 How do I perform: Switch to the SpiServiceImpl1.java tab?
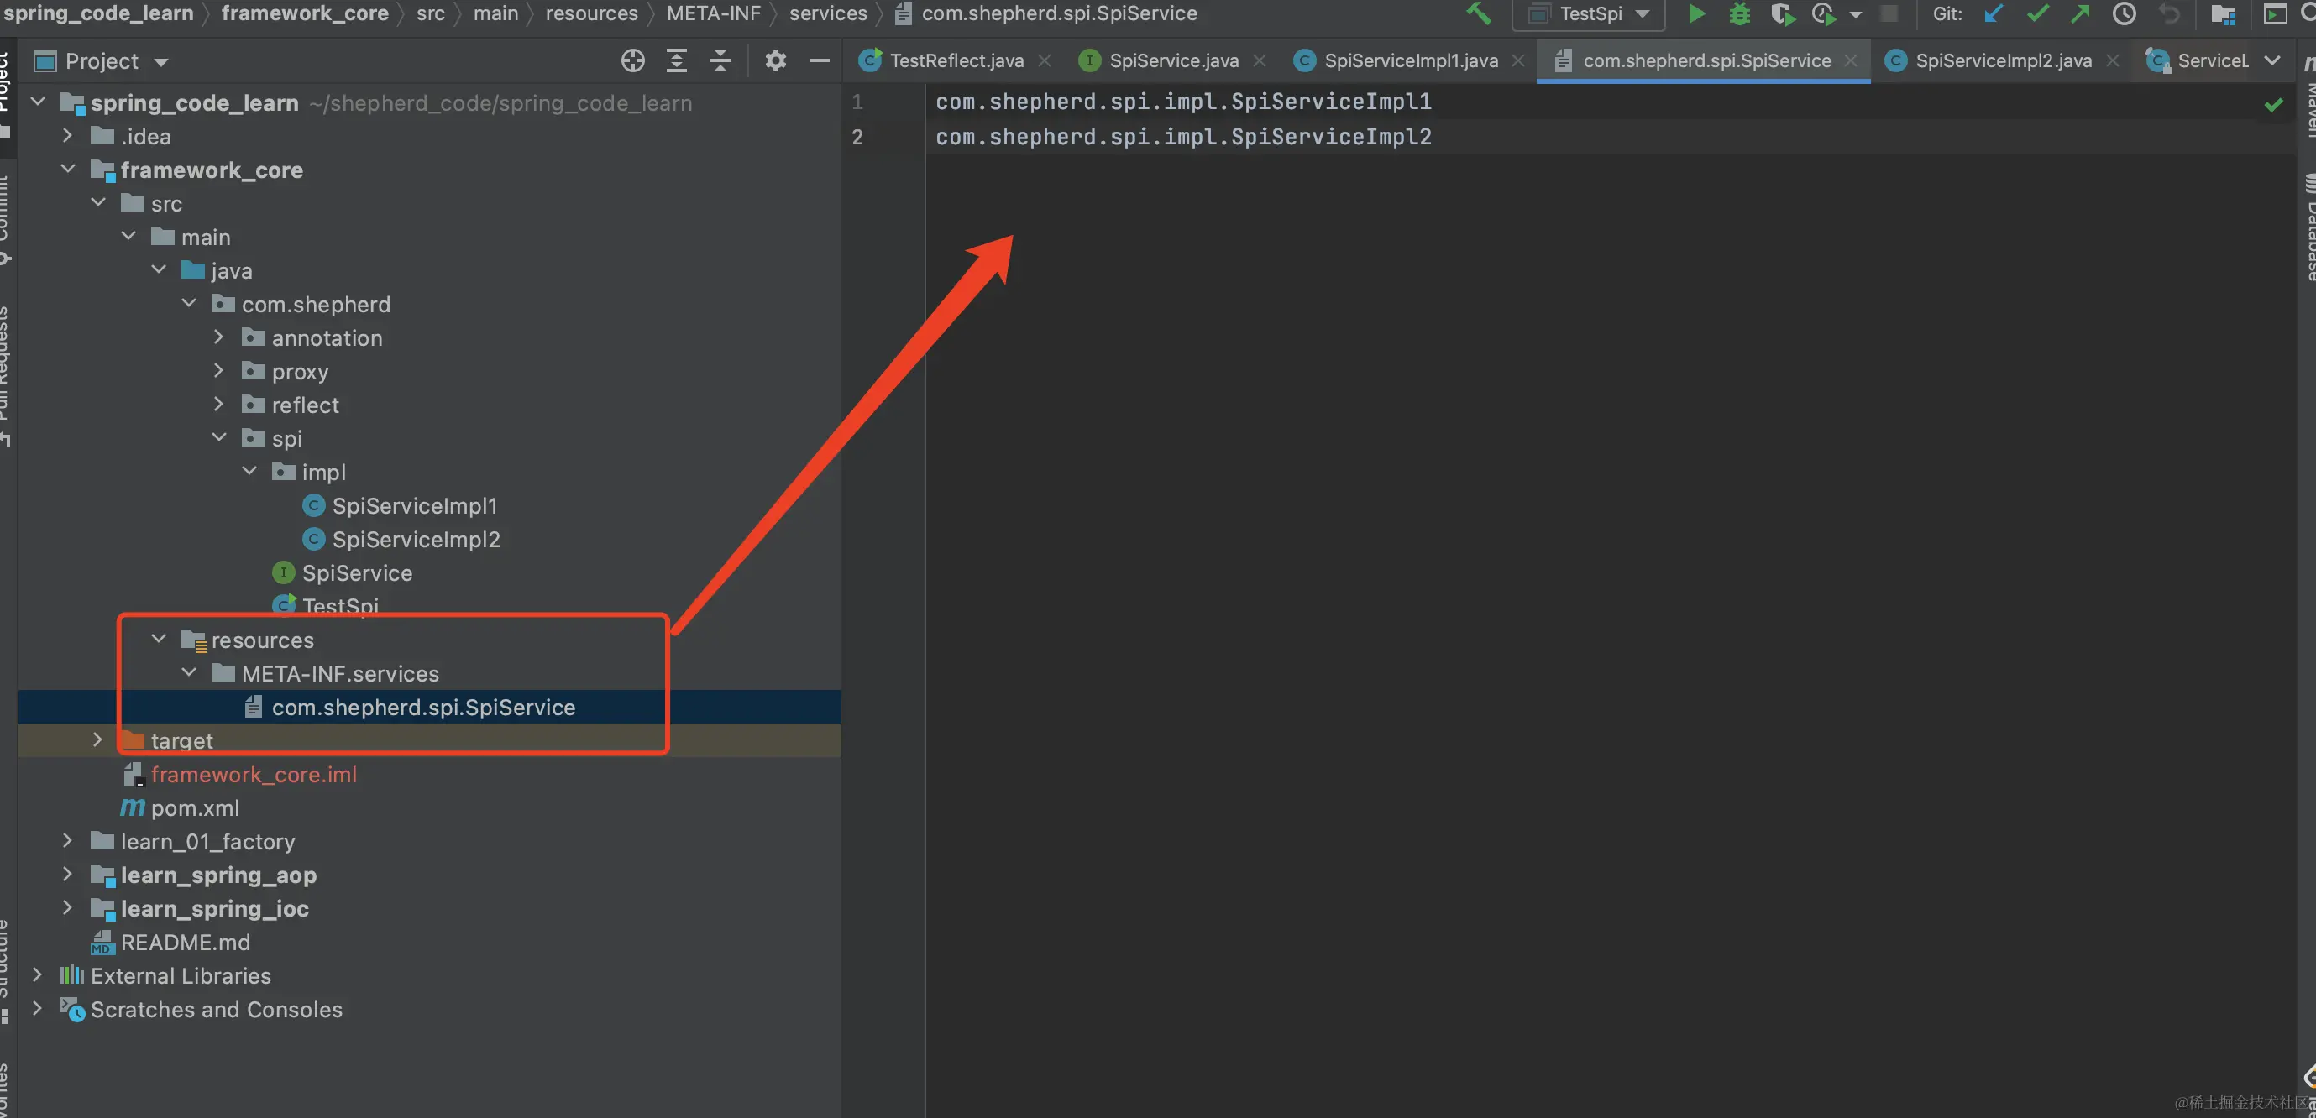(x=1411, y=60)
